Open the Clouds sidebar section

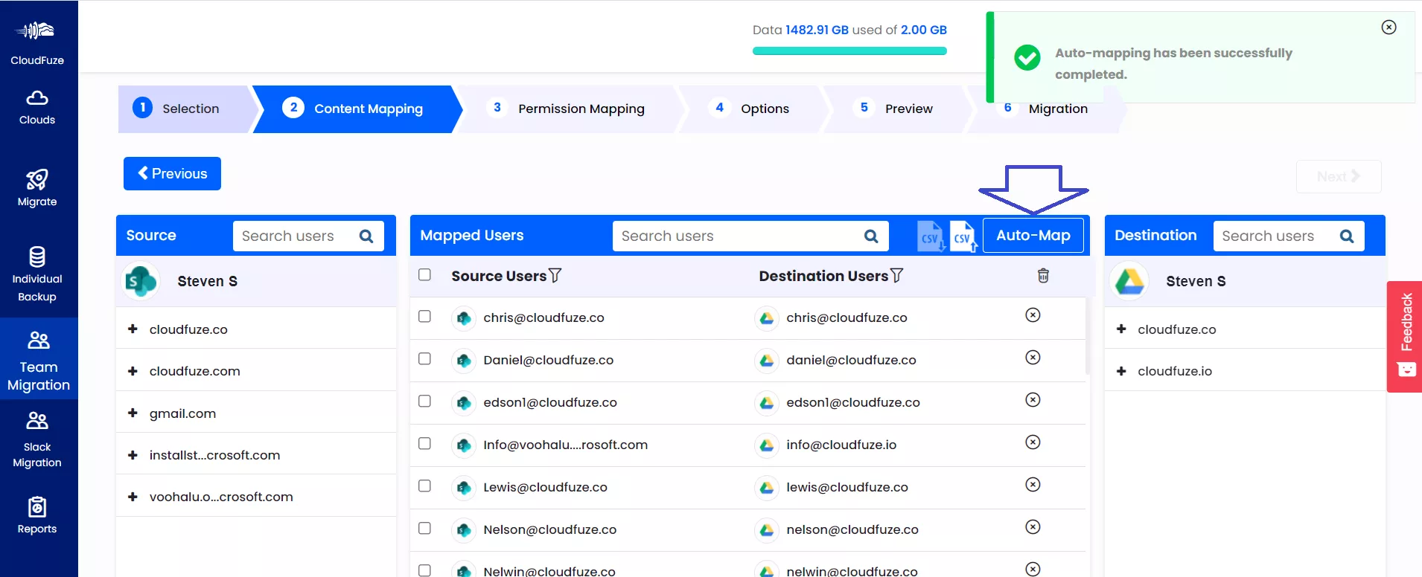pyautogui.click(x=37, y=108)
